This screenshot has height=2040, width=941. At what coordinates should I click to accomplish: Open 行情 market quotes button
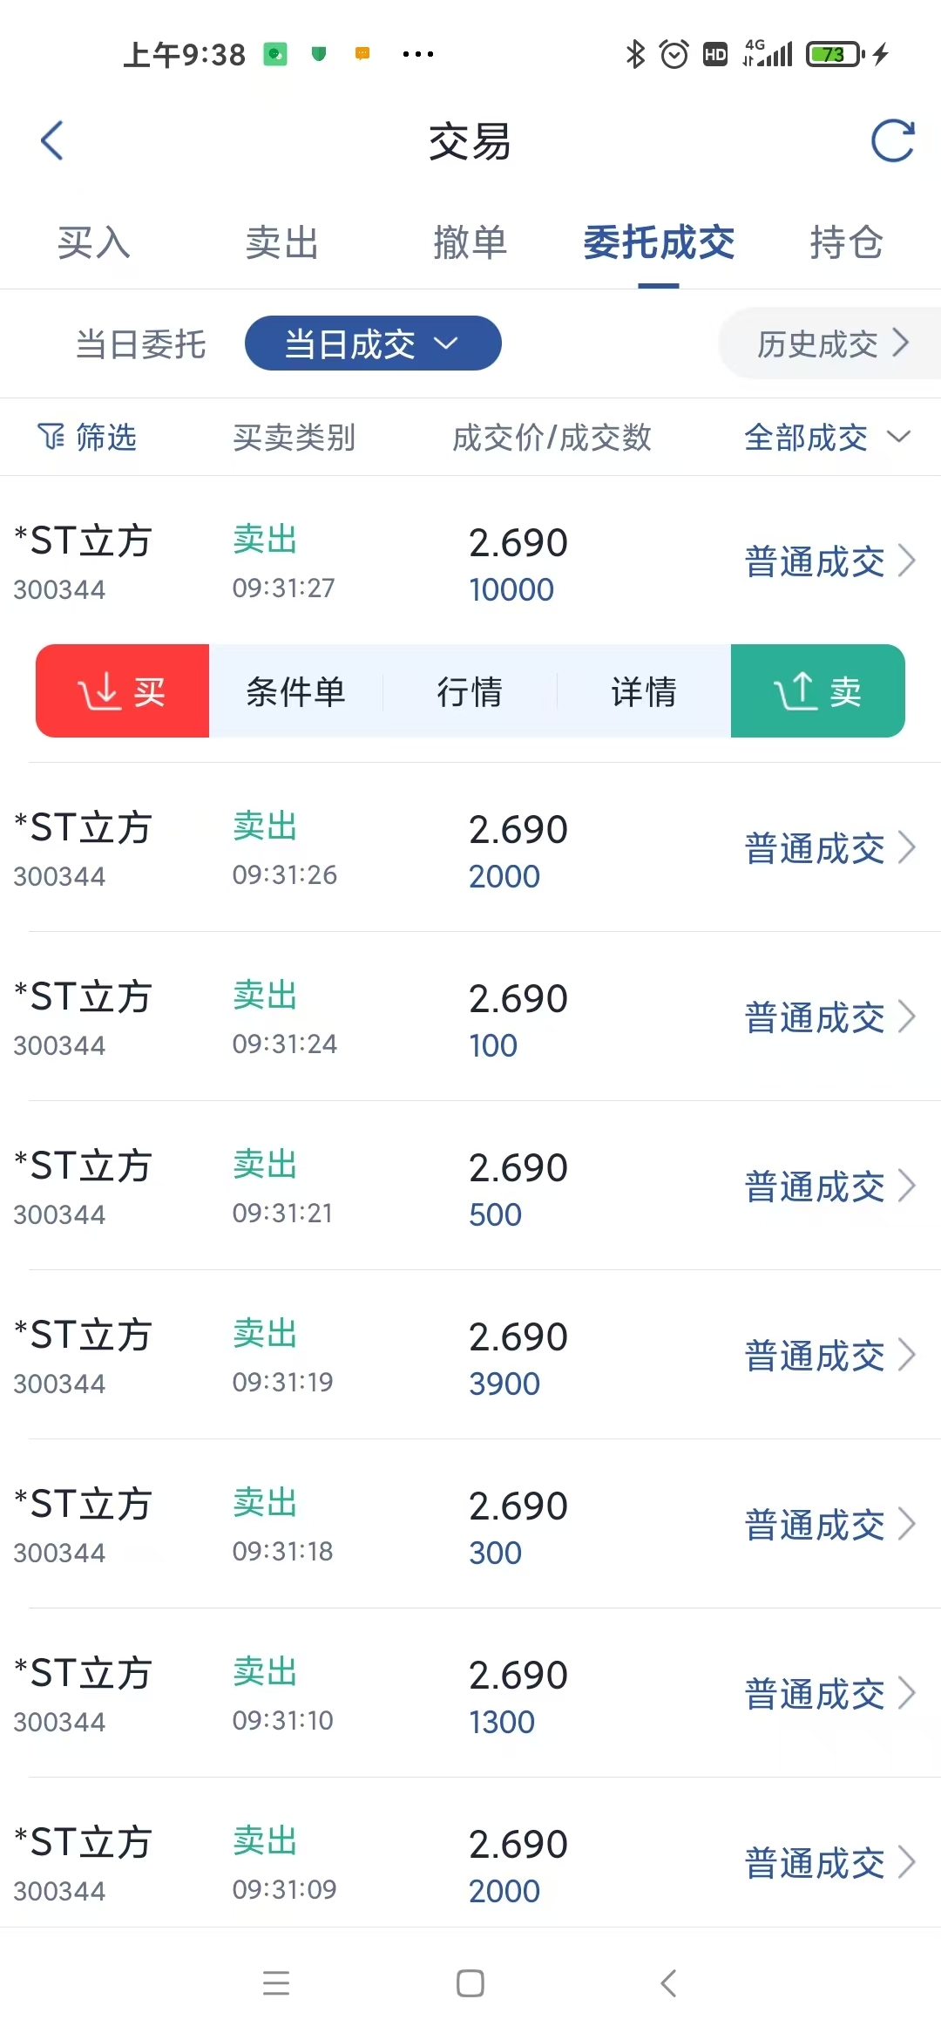(x=470, y=691)
